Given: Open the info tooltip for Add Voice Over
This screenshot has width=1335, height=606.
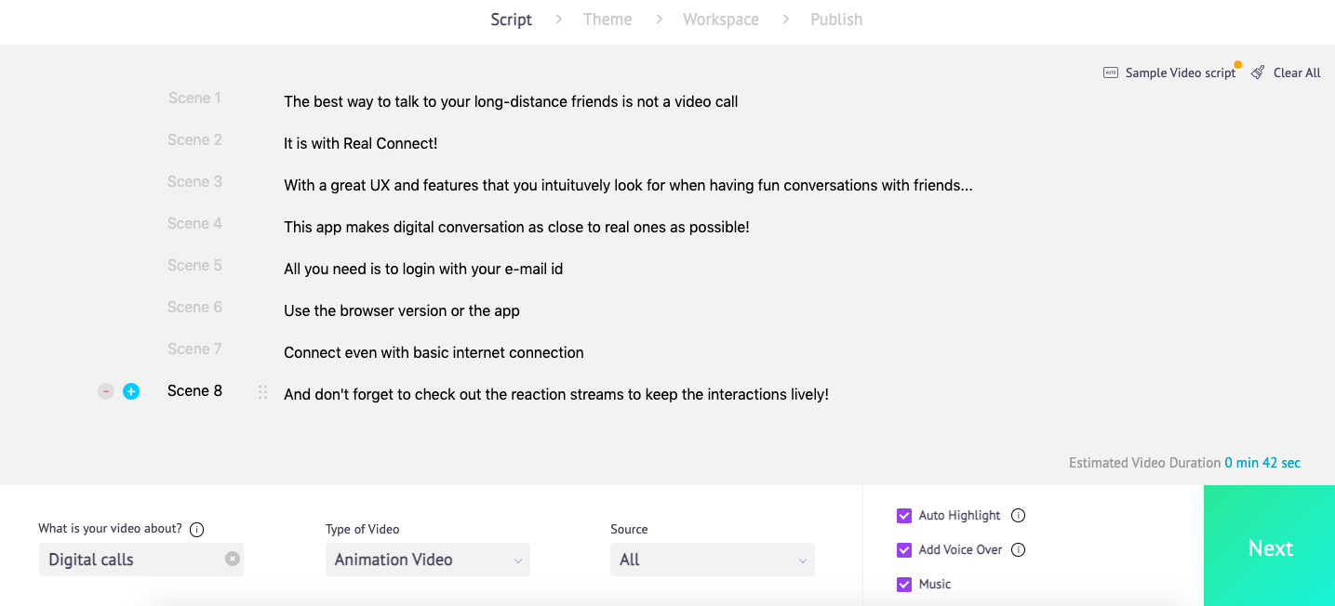Looking at the screenshot, I should [x=1020, y=549].
